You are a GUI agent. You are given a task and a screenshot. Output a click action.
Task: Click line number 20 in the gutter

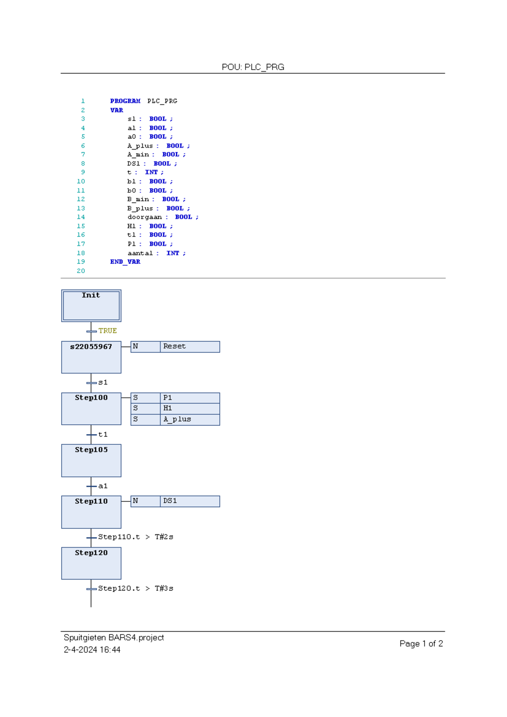(81, 271)
